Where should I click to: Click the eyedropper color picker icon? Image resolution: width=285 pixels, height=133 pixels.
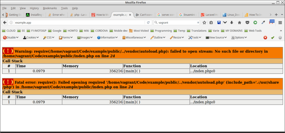coord(263,23)
